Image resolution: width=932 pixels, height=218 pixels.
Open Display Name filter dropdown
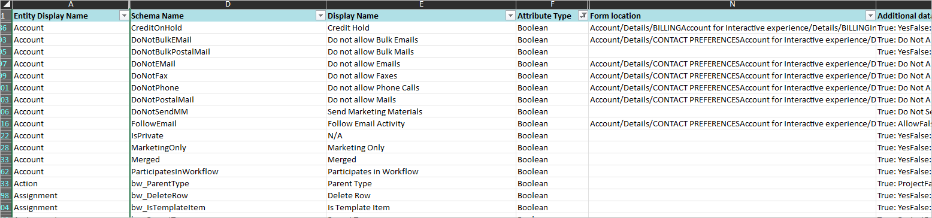[510, 16]
